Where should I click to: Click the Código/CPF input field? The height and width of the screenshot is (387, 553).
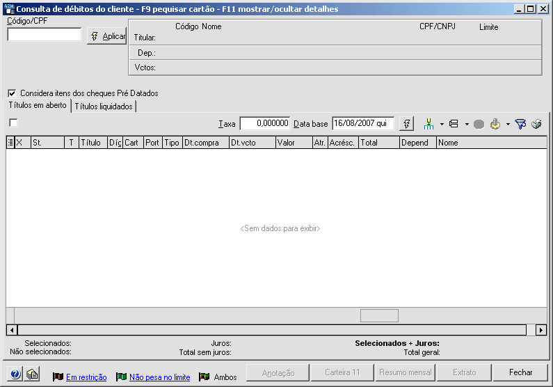45,35
